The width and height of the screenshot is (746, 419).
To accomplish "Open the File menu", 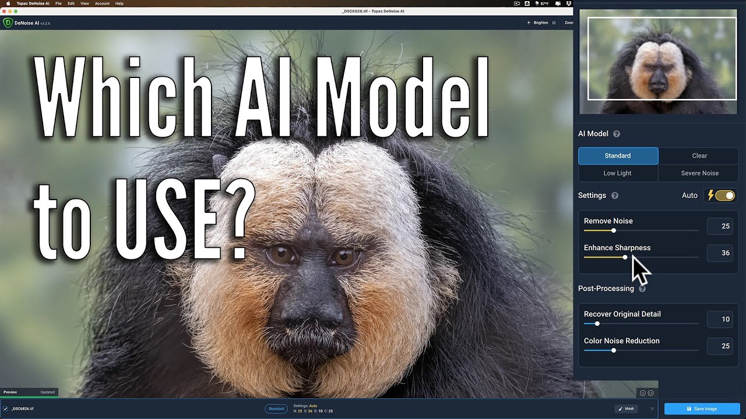I will [x=58, y=3].
